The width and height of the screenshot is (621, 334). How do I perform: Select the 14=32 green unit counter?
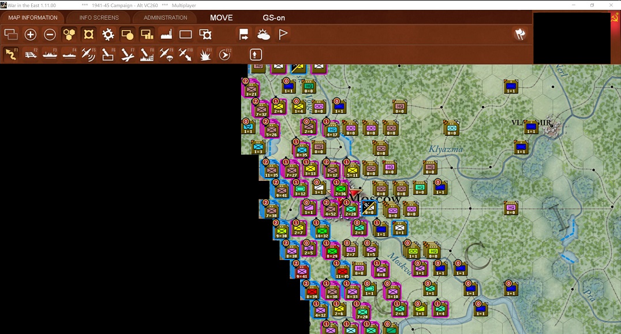click(321, 231)
